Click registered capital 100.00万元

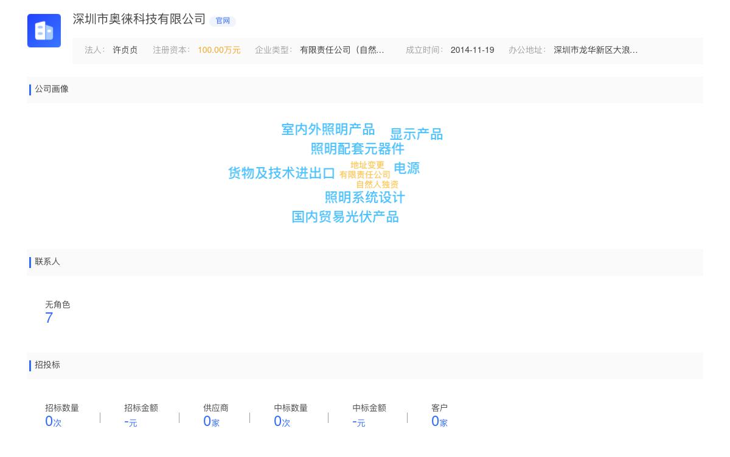point(219,50)
